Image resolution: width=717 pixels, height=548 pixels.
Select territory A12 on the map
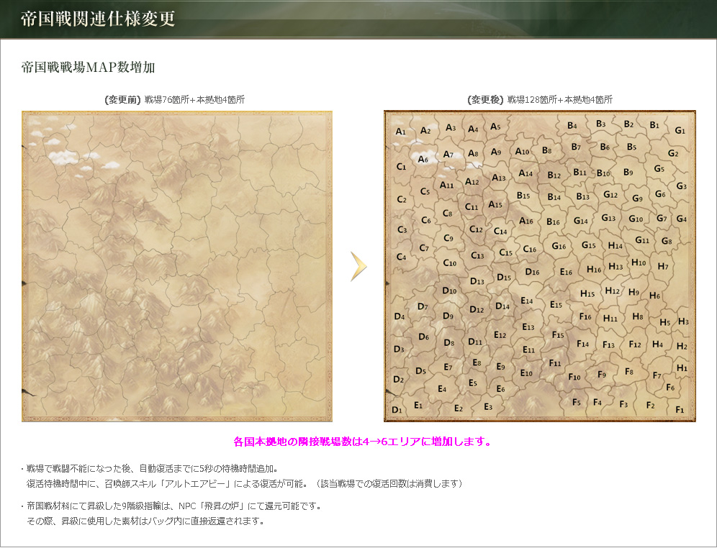pyautogui.click(x=472, y=182)
